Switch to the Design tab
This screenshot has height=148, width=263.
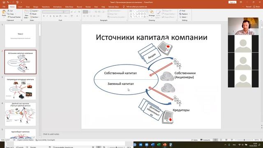tap(36, 7)
